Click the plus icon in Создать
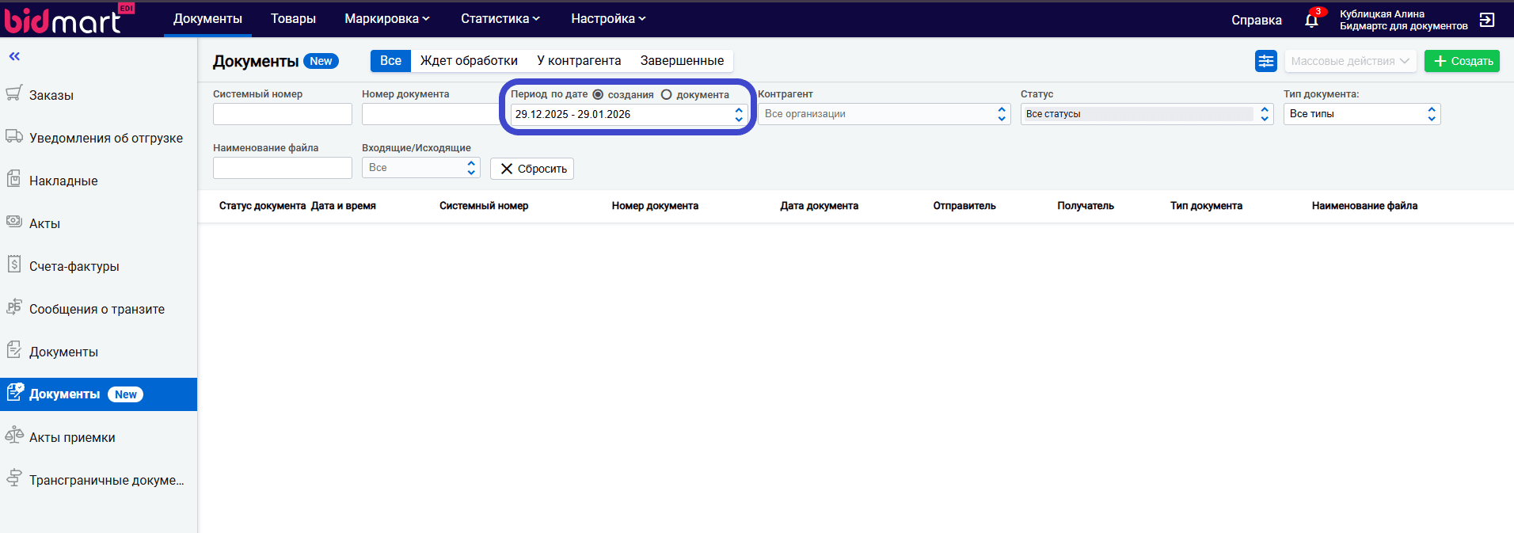 coord(1440,61)
